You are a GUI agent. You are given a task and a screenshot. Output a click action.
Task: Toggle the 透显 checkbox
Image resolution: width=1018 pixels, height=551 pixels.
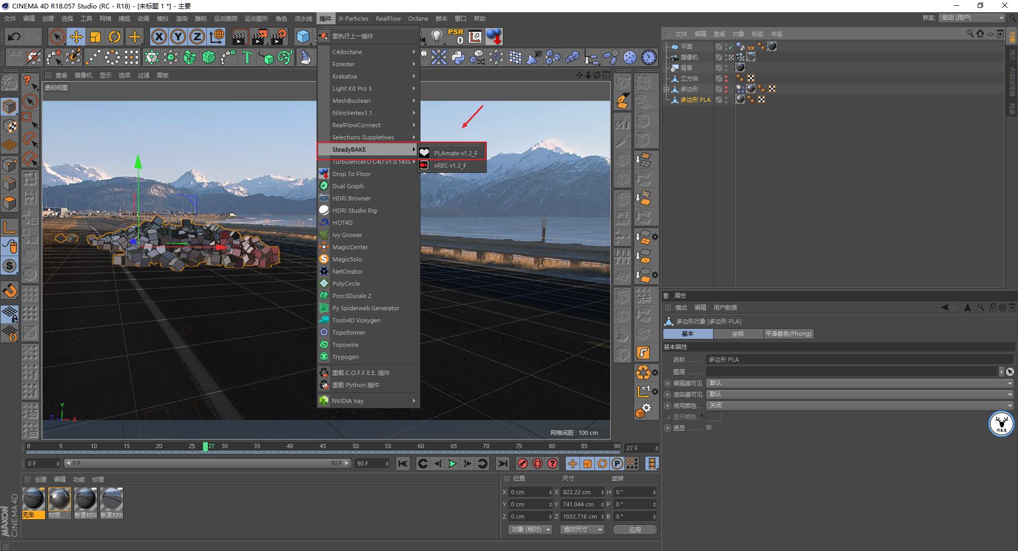709,428
